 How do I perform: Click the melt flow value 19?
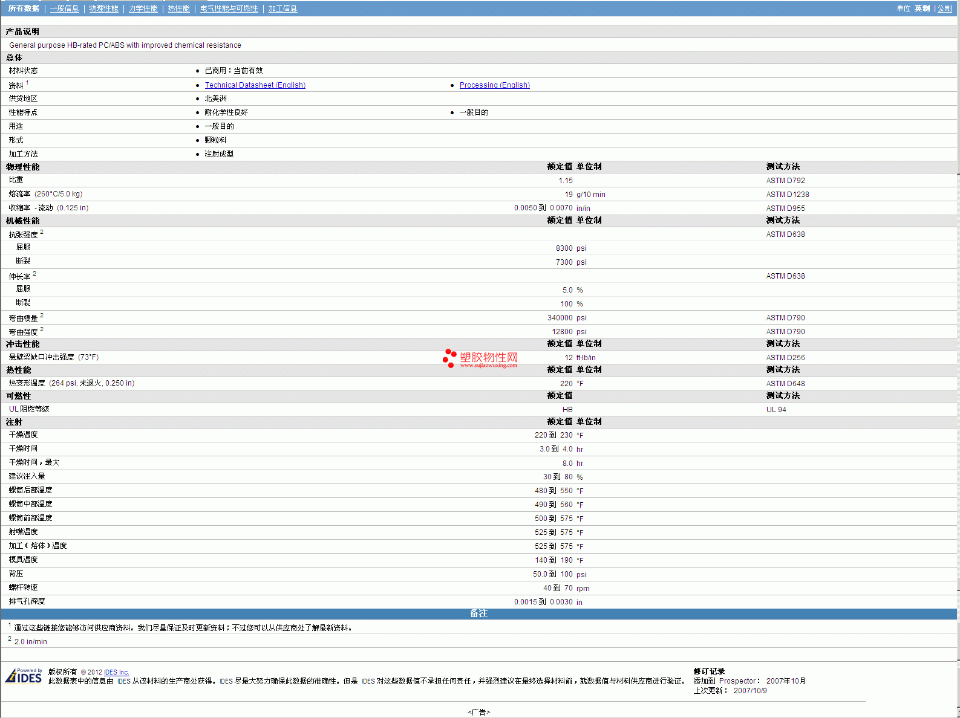(x=568, y=195)
